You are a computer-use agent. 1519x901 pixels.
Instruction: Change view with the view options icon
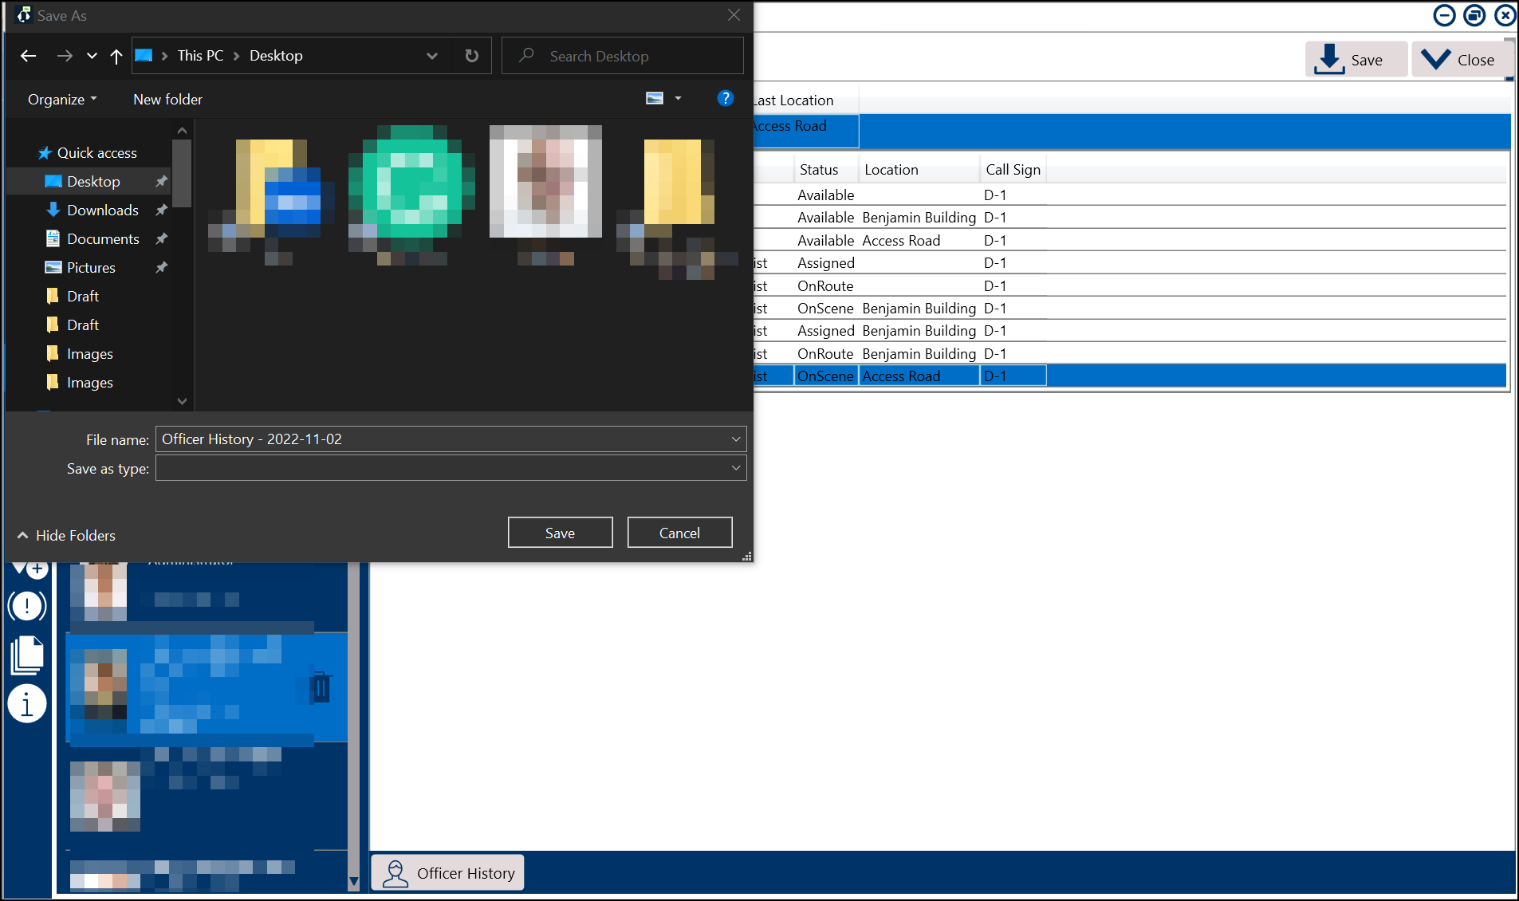click(655, 98)
